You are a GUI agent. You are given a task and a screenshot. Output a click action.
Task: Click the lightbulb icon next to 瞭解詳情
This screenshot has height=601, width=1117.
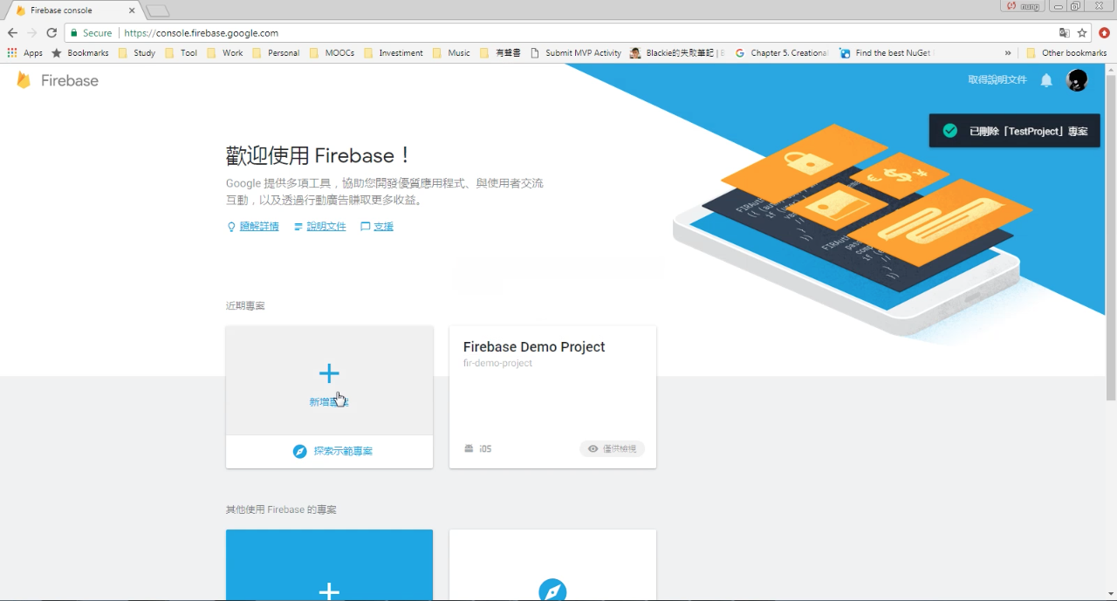coord(231,227)
